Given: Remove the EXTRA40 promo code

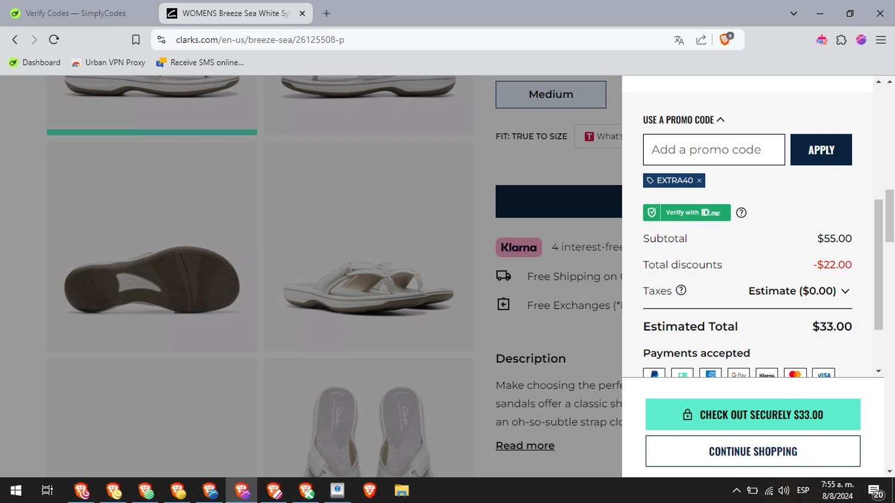Looking at the screenshot, I should [x=699, y=180].
